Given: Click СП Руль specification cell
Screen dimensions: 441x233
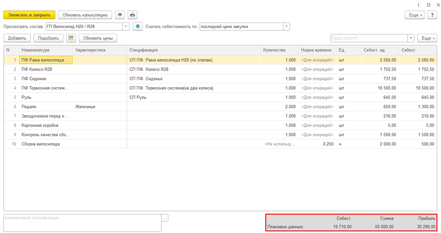Looking at the screenshot, I should pos(193,97).
